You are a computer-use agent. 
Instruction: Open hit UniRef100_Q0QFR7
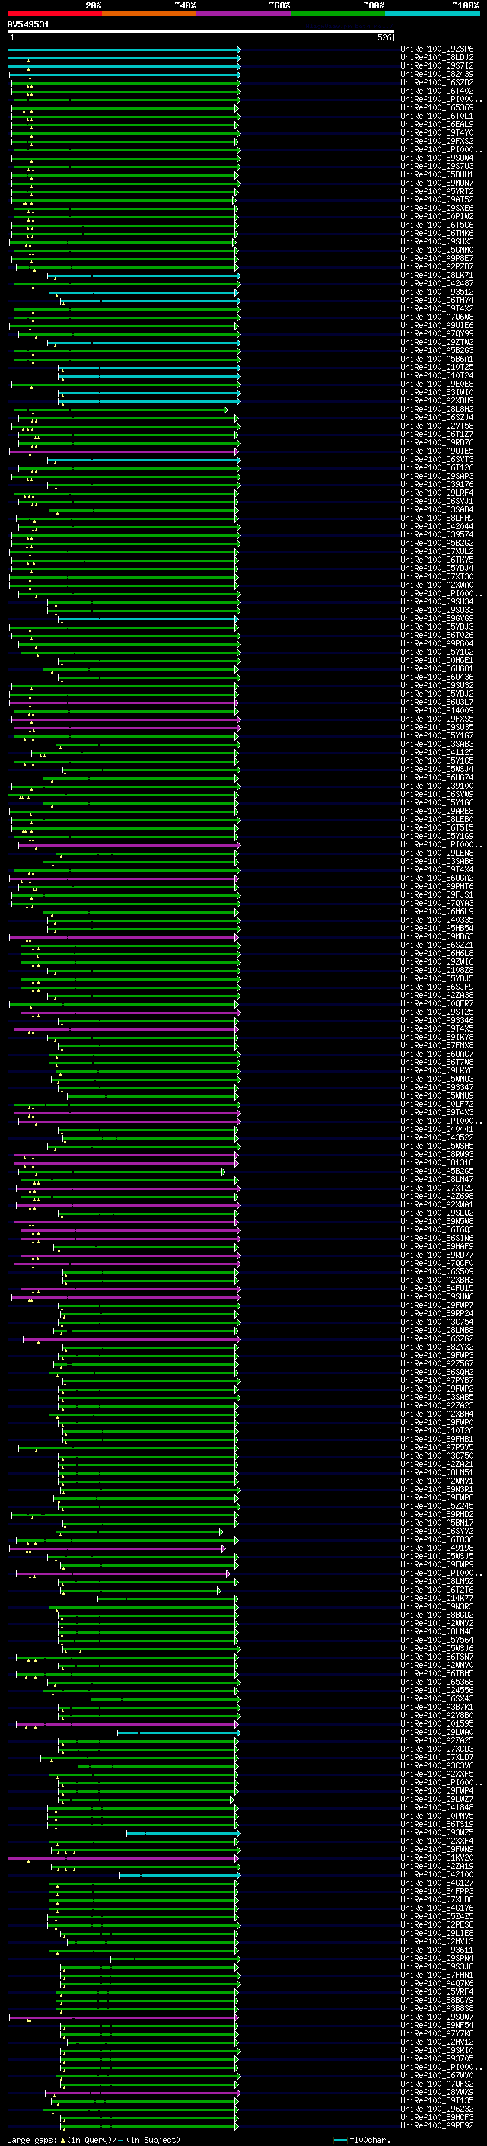437,1004
